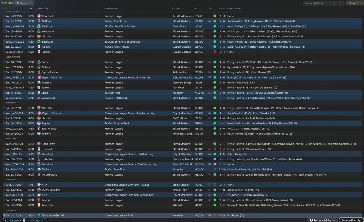Toggle the select circle for Paris Saint-Germain fixture
Screen dimensions: 364x222
point(4,215)
